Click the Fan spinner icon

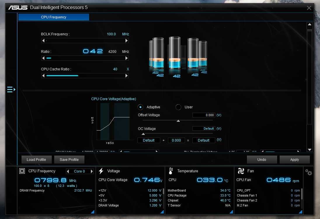coord(241,171)
